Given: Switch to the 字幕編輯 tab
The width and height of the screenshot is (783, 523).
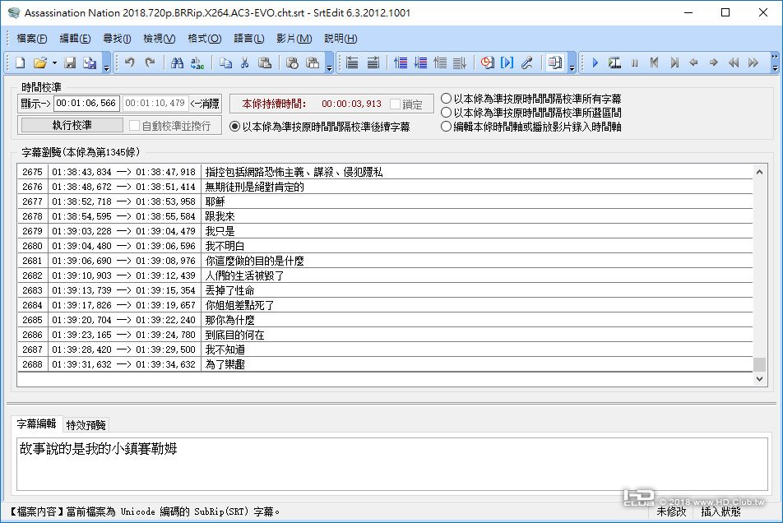Looking at the screenshot, I should click(36, 423).
